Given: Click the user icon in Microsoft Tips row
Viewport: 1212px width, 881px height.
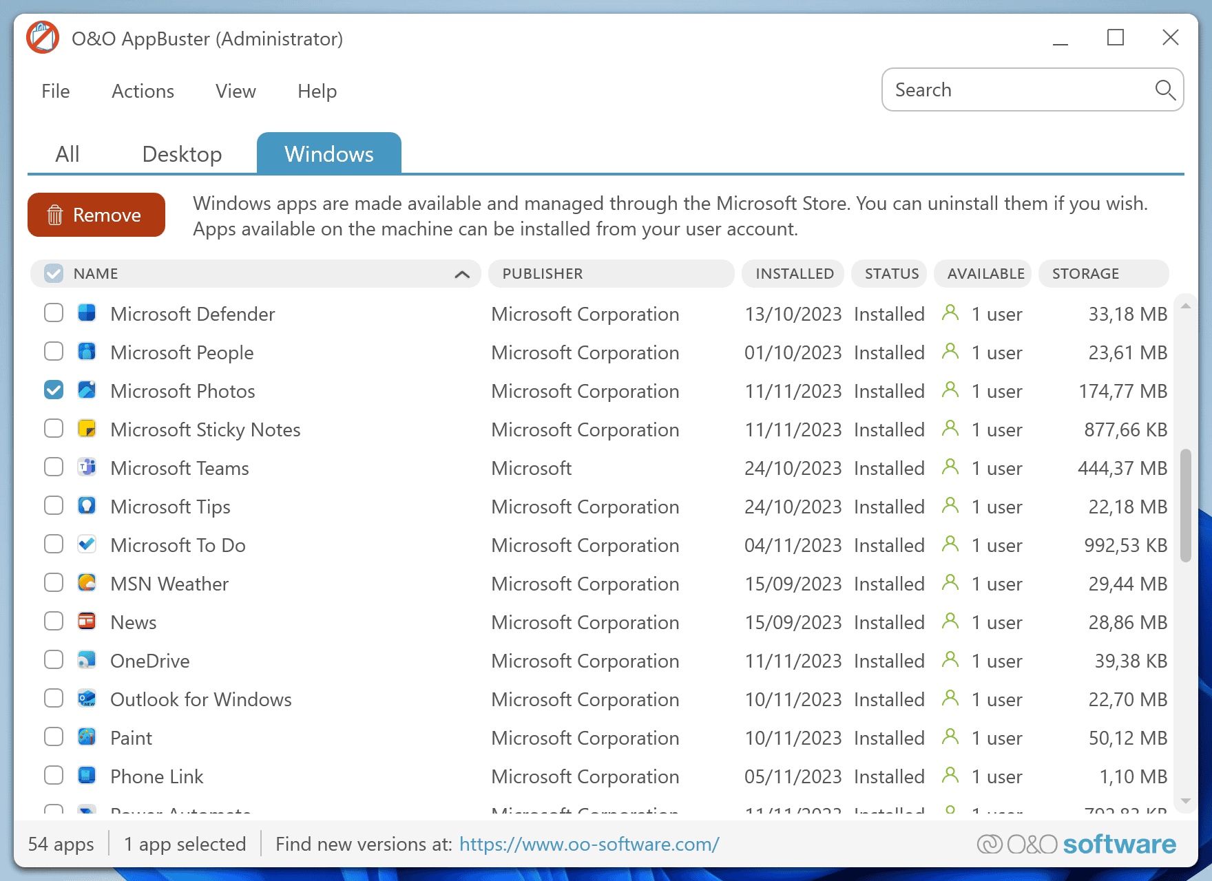Looking at the screenshot, I should (950, 506).
